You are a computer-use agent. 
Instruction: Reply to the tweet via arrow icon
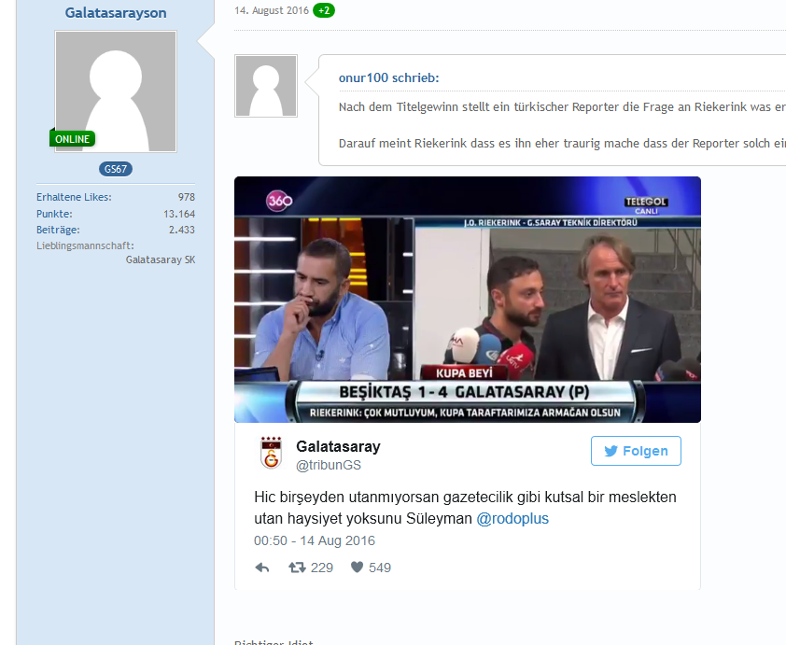262,568
